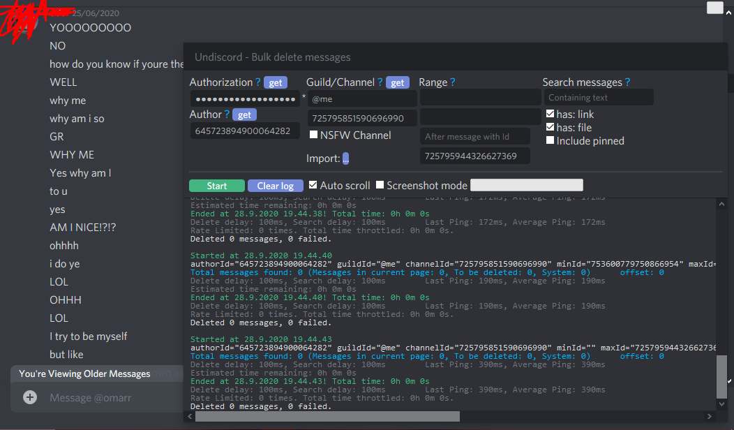Click the log scroll left arrow
734x430 pixels.
click(x=190, y=417)
